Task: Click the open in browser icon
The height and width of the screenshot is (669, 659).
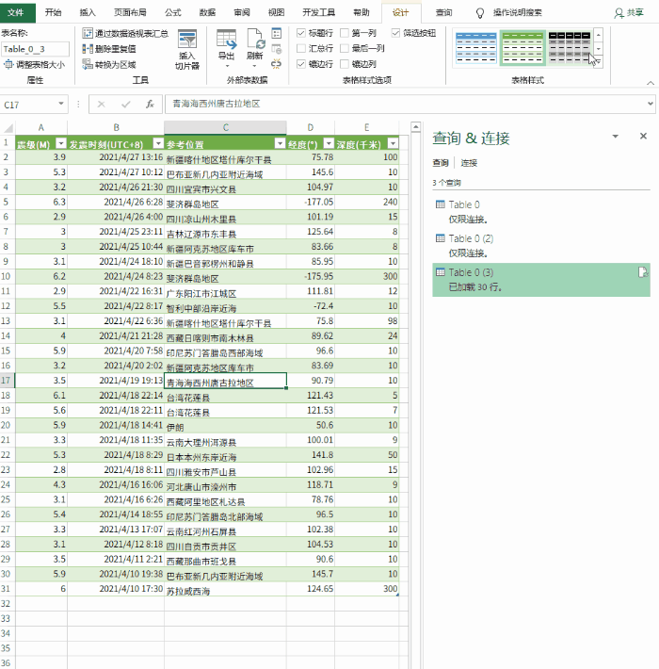Action: [276, 49]
